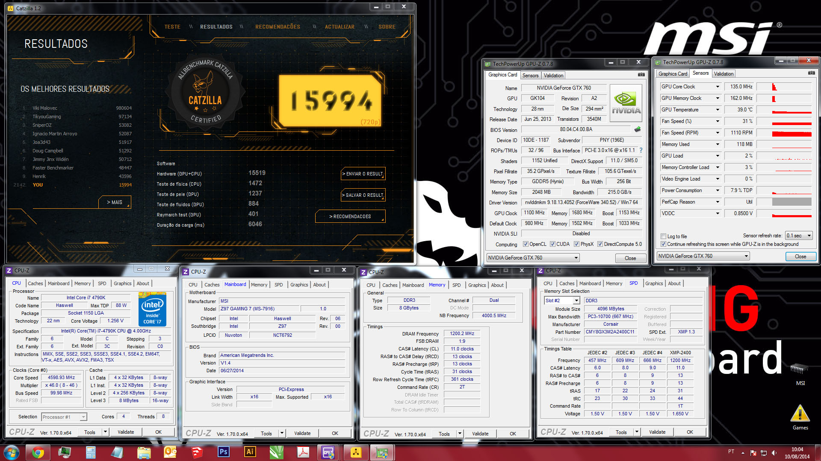Image resolution: width=821 pixels, height=461 pixels.
Task: Open Catzilla RECOMENDAÇÕES tab
Action: tap(278, 26)
